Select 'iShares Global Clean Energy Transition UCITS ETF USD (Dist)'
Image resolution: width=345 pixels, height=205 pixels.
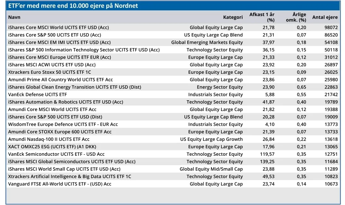[75, 87]
